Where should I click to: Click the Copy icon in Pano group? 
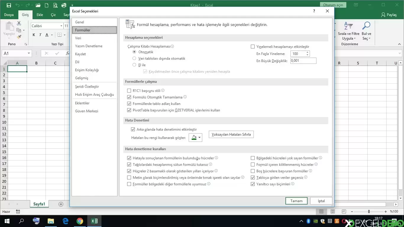[x=19, y=30]
